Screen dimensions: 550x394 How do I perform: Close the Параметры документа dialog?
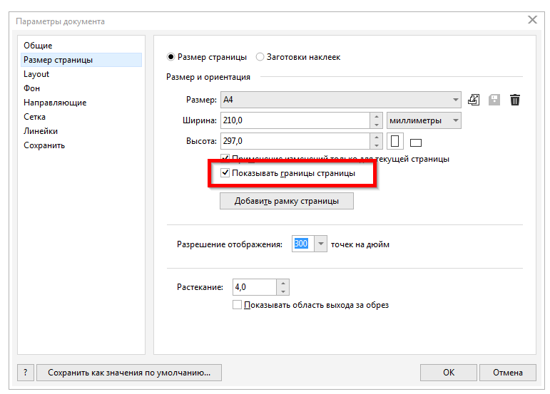coord(532,20)
